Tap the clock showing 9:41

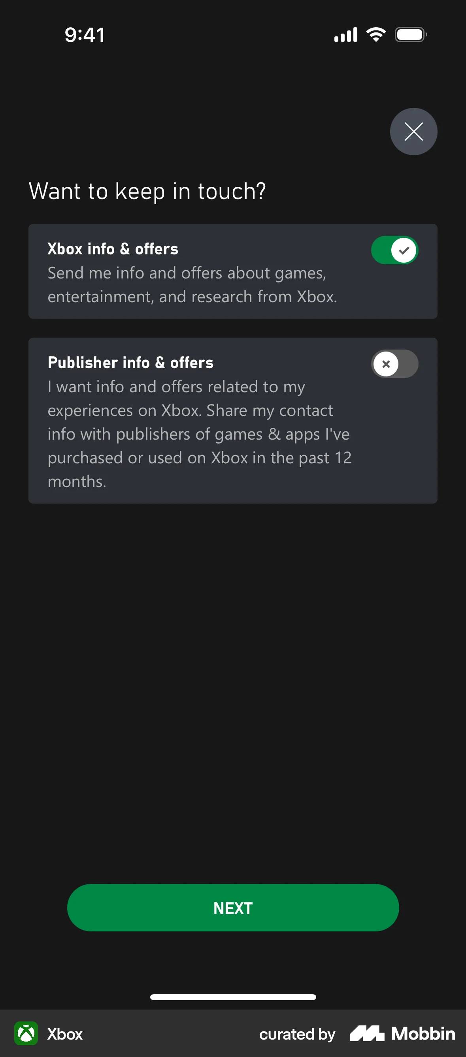[x=85, y=34]
